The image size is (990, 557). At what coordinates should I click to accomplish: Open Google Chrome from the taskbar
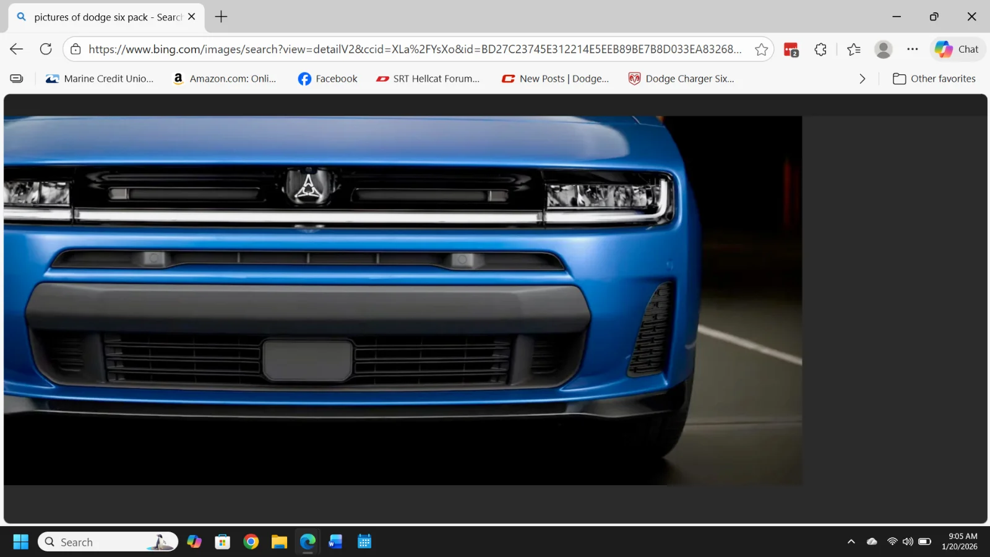coord(251,542)
